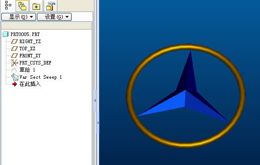Select the 在此插入 insert marker
Image resolution: width=260 pixels, height=165 pixels.
tap(30, 84)
